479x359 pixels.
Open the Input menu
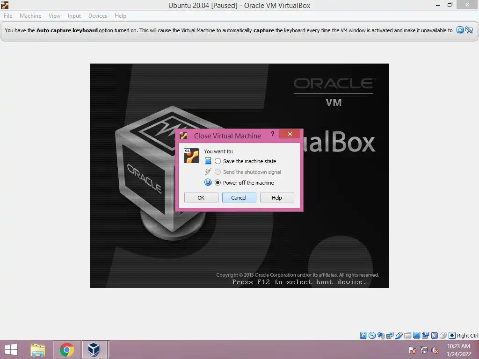click(x=74, y=16)
